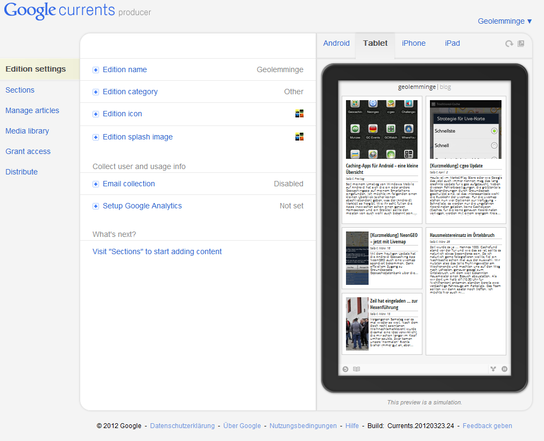Click the [Kurzmeldung] cgeo Update headline
This screenshot has height=441, width=544.
point(456,166)
